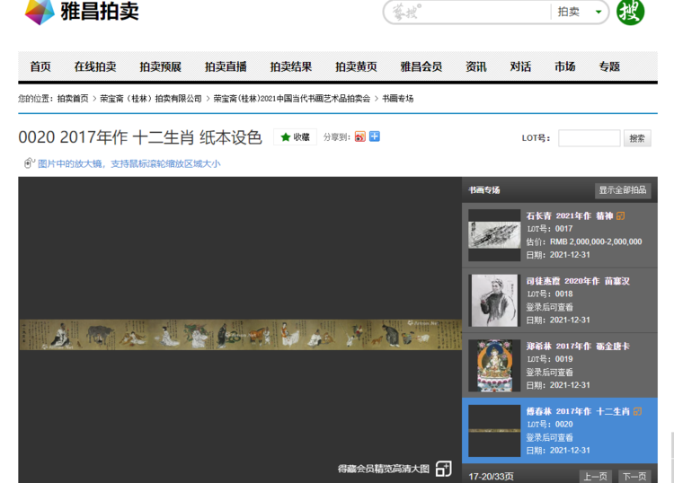Open the 司徒惠霞 苗寨汉 portrait thumbnail
The width and height of the screenshot is (674, 483).
(494, 301)
